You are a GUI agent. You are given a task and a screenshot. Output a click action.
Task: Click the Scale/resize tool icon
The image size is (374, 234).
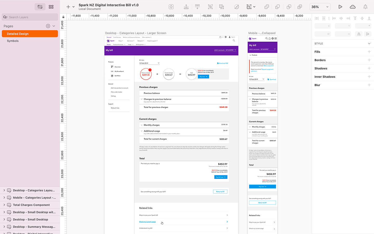point(249,7)
